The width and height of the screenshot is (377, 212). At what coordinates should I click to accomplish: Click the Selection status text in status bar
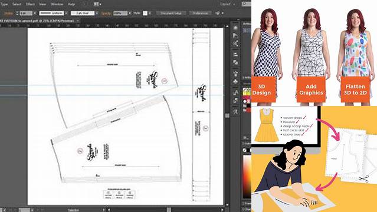click(x=73, y=210)
